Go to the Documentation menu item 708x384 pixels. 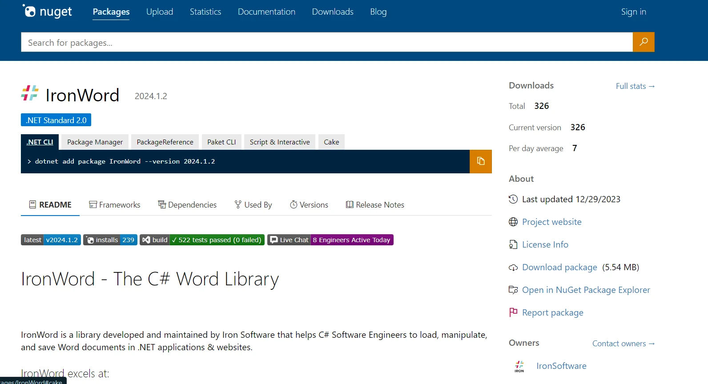point(266,12)
